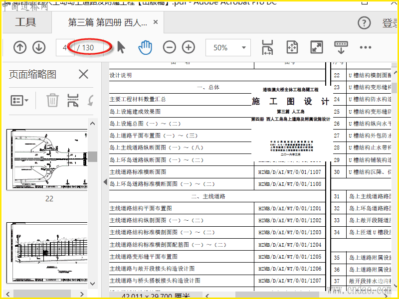Click 主线道路变形缝平面布置图 row

[144, 257]
